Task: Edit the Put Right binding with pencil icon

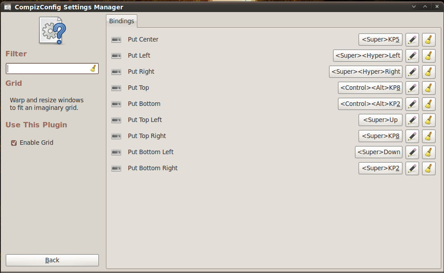Action: pos(412,72)
